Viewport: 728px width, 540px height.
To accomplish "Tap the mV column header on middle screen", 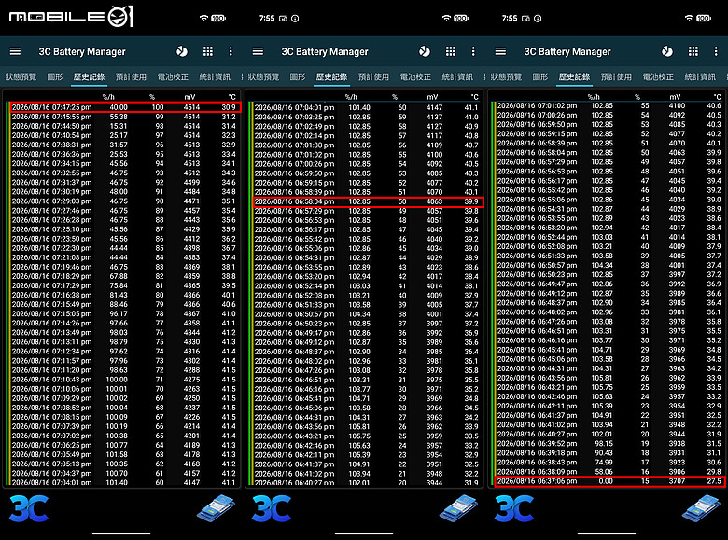I will [x=432, y=97].
